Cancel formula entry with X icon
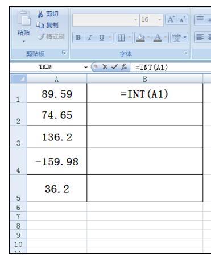211x257 pixels. click(x=105, y=67)
